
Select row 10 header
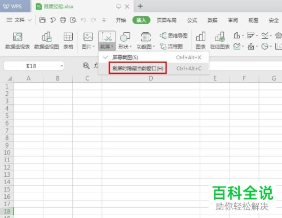point(7,153)
